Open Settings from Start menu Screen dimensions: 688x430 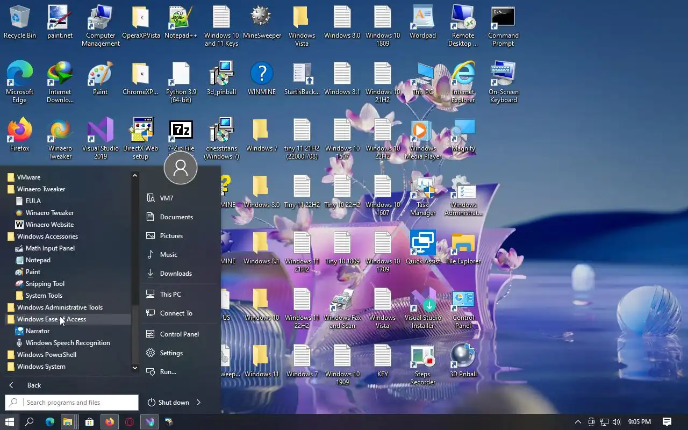pyautogui.click(x=179, y=353)
